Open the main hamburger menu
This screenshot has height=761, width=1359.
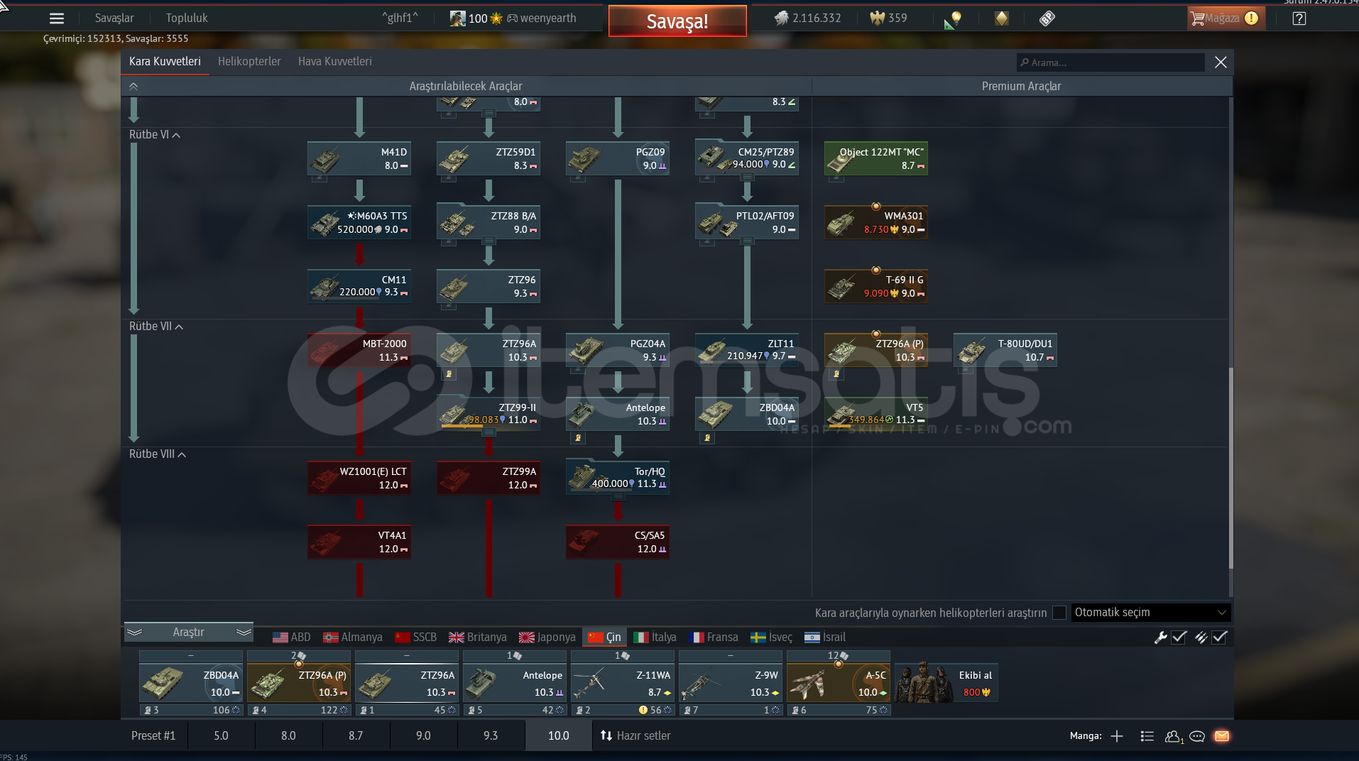coord(57,18)
